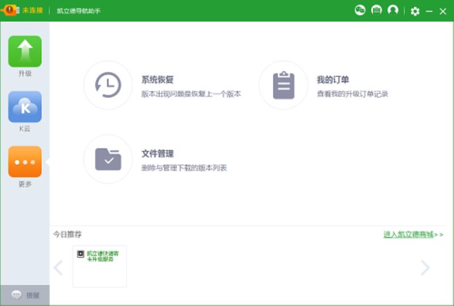Viewport: 454px width, 306px height.
Task: Open the 凯立德 card upgrade service recommendation link
Action: point(103,256)
